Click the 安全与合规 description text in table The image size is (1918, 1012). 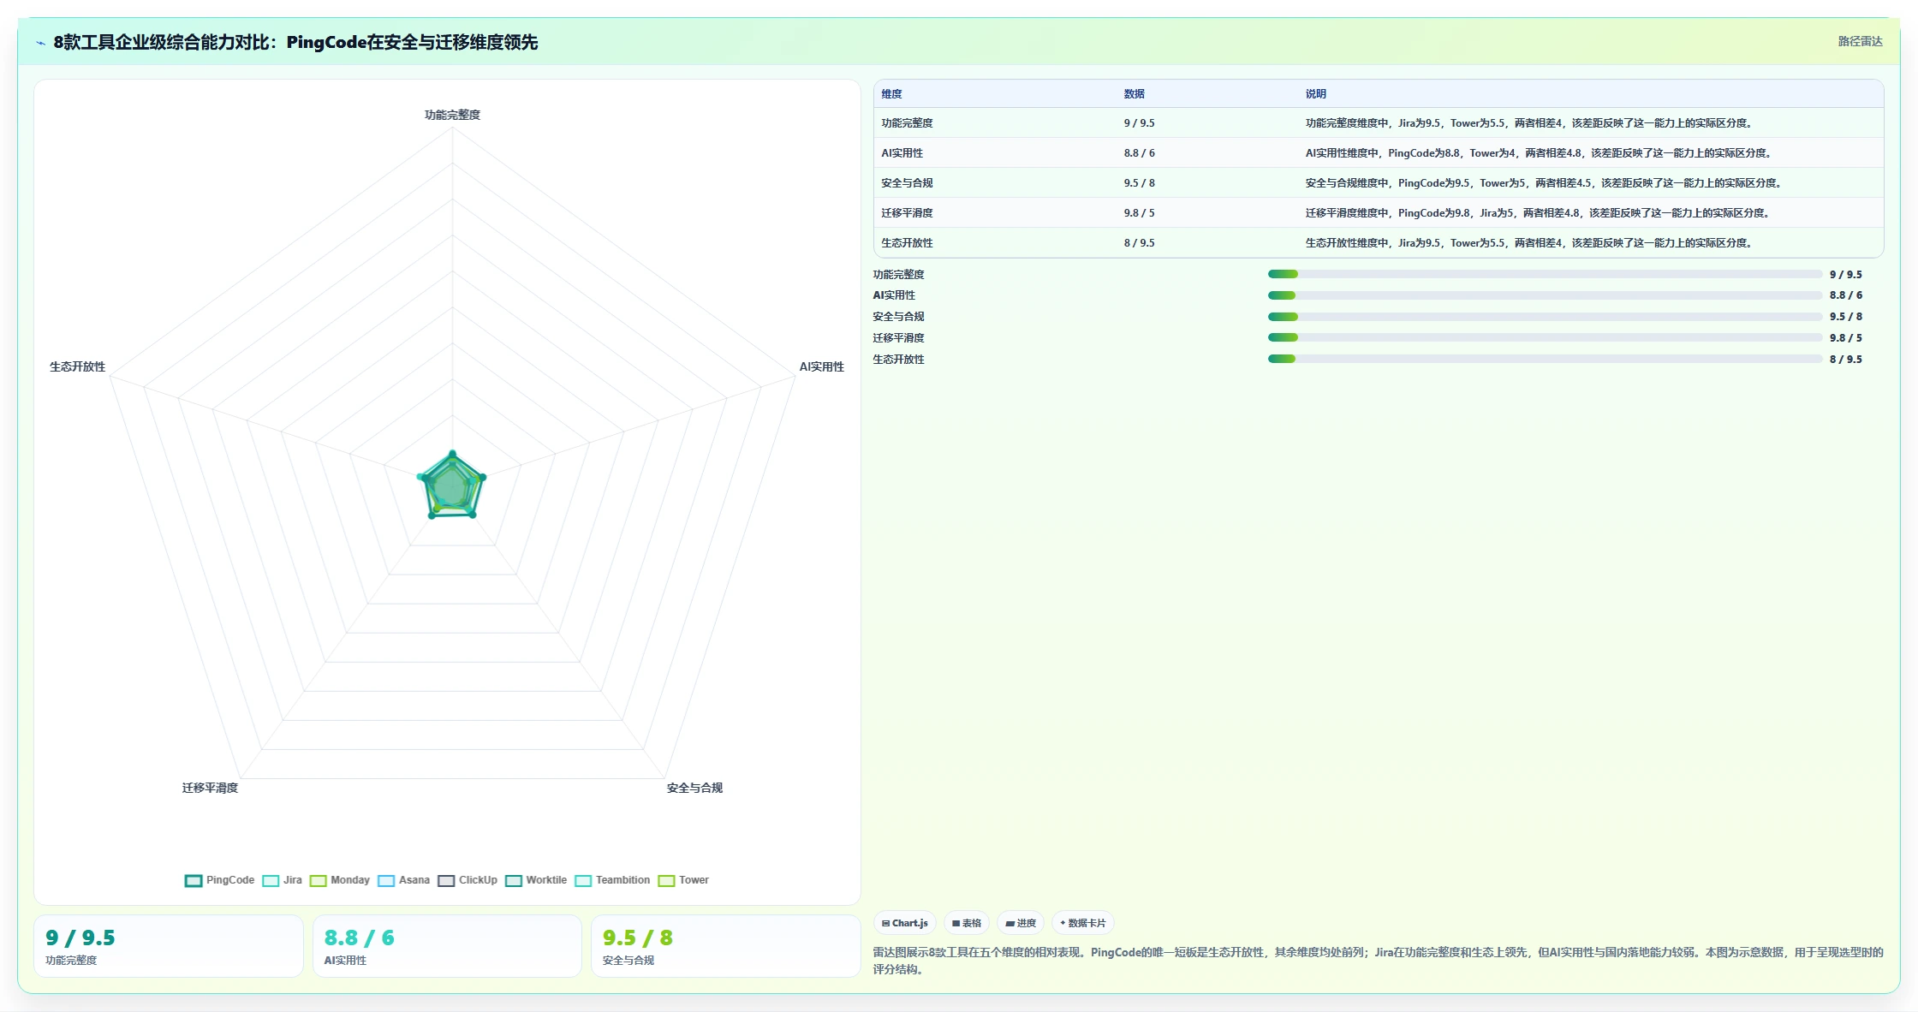coord(1544,183)
